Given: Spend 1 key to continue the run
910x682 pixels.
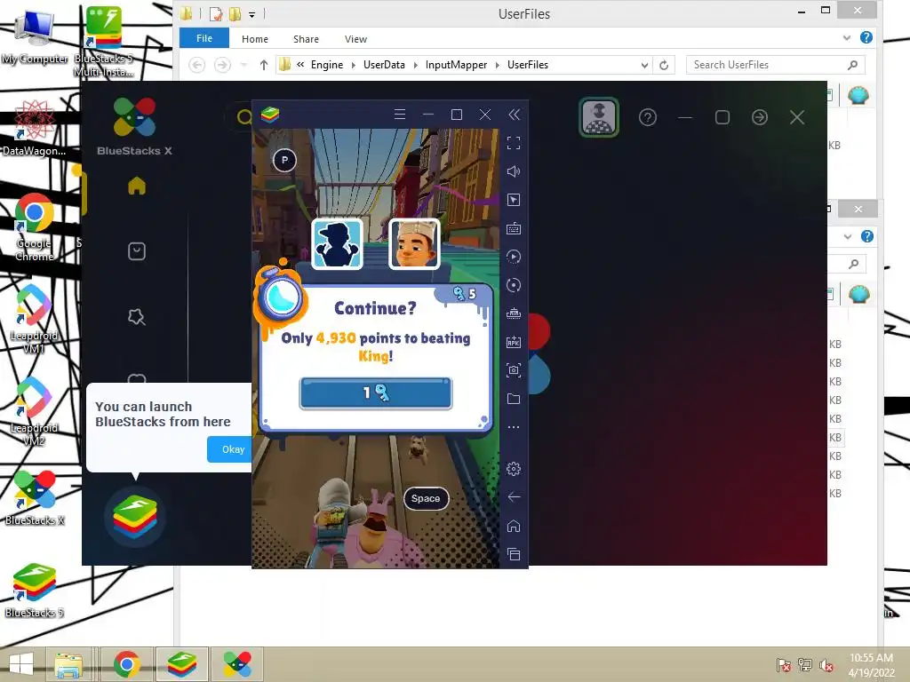Looking at the screenshot, I should click(376, 393).
